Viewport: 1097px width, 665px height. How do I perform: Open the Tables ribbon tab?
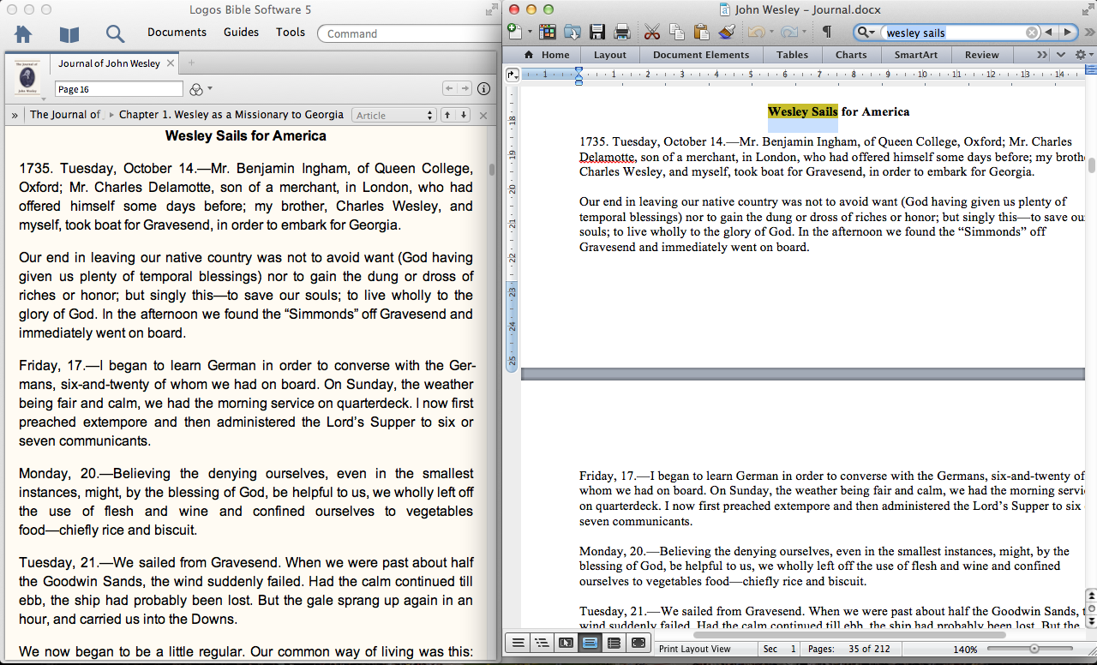[x=792, y=55]
